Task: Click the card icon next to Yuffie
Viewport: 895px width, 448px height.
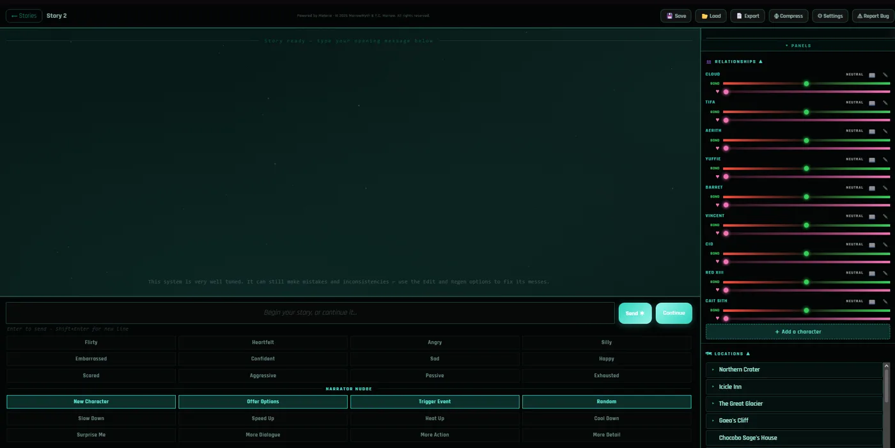Action: (872, 160)
